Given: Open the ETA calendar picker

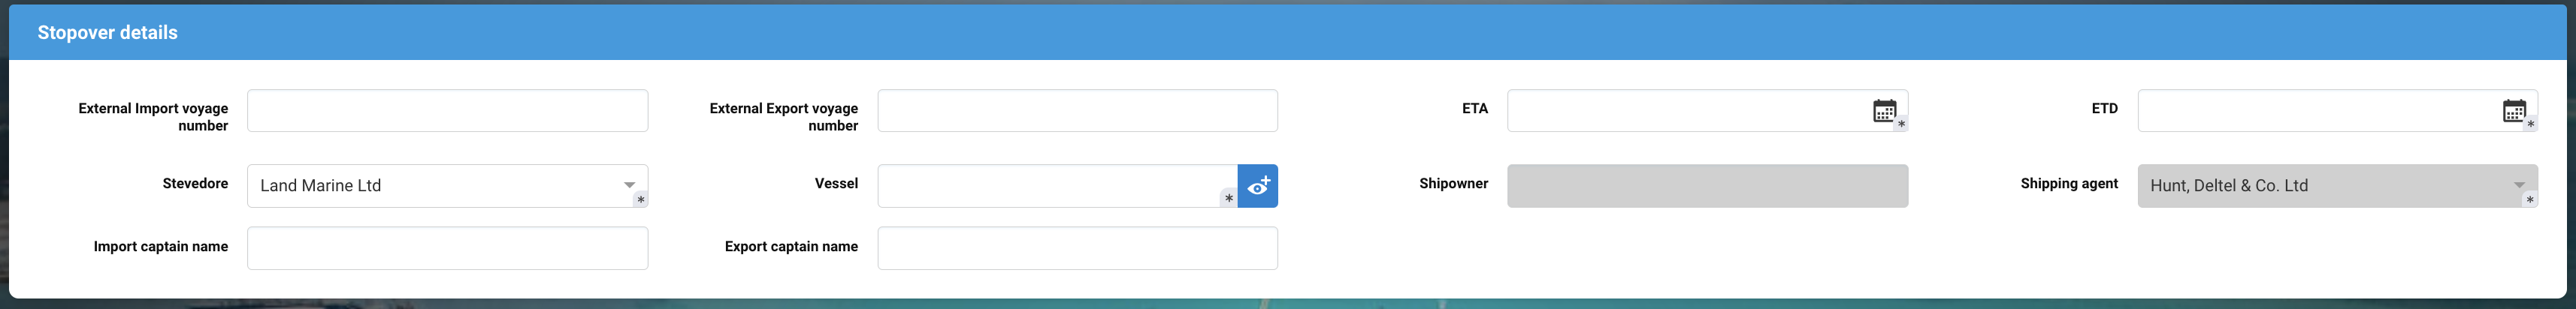Looking at the screenshot, I should 1884,109.
